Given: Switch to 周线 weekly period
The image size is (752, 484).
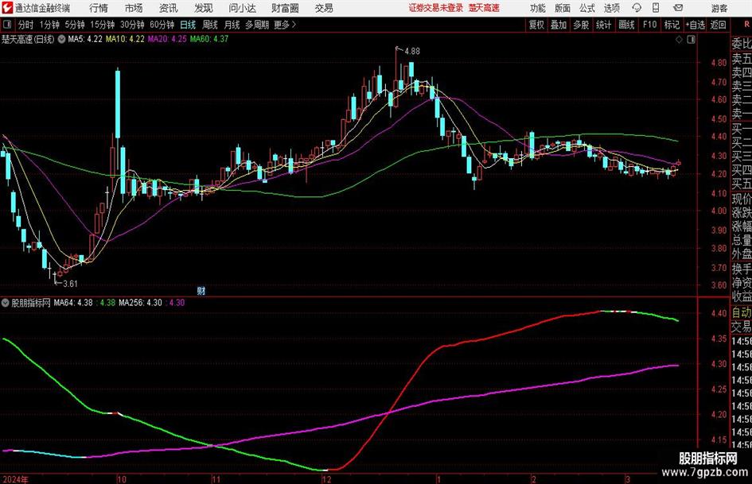Looking at the screenshot, I should [x=210, y=25].
